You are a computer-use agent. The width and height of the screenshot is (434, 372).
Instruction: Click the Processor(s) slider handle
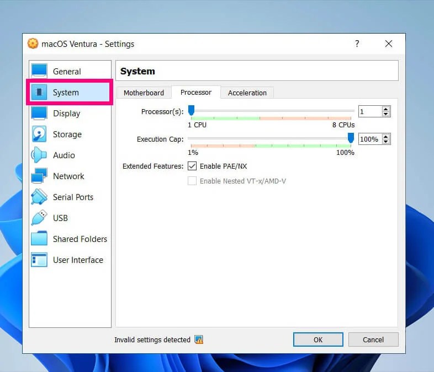point(191,110)
